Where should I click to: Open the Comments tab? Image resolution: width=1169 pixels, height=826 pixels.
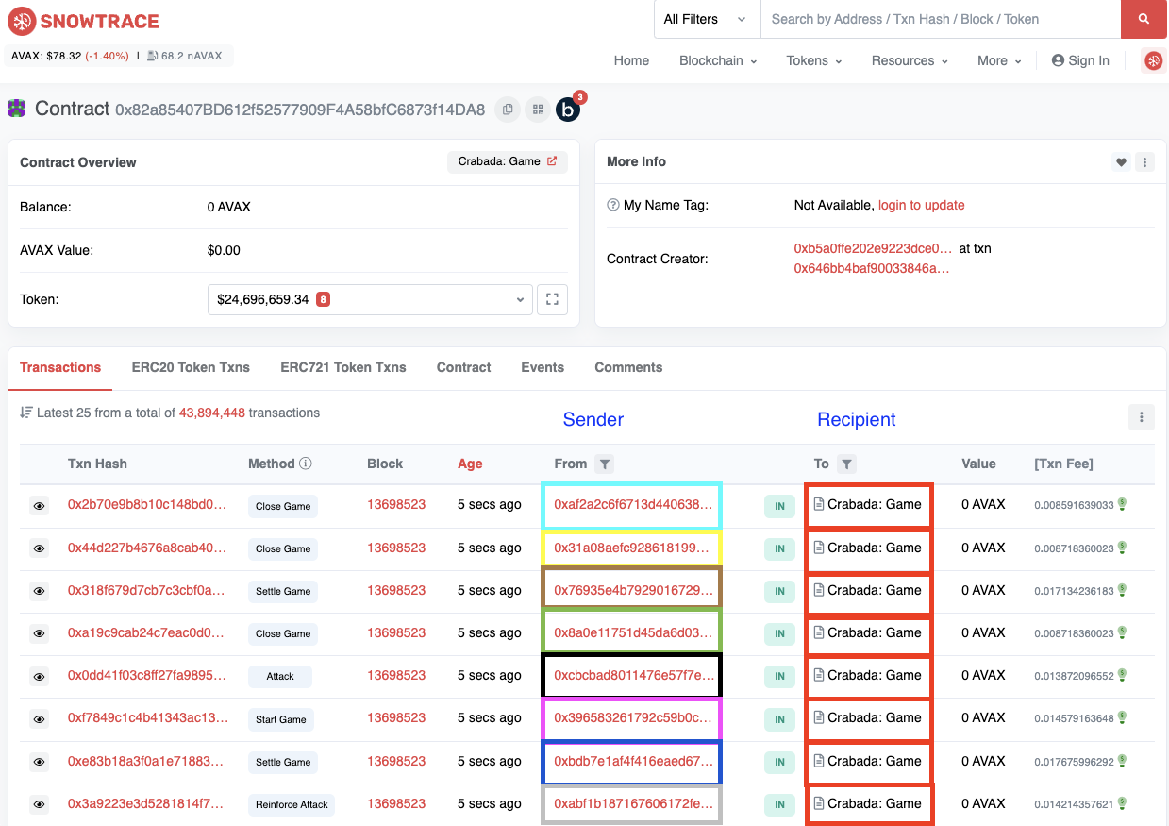[628, 367]
